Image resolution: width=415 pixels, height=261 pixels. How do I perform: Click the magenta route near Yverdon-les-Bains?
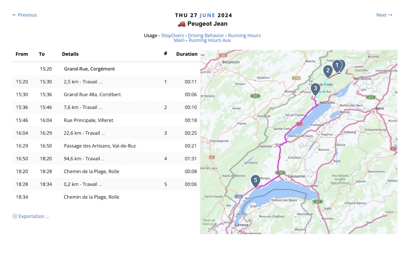pos(286,136)
